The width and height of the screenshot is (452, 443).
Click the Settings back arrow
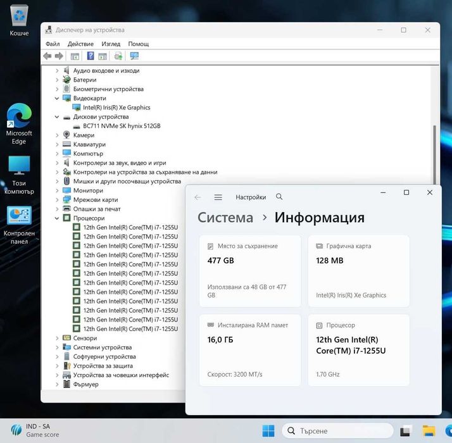(198, 197)
